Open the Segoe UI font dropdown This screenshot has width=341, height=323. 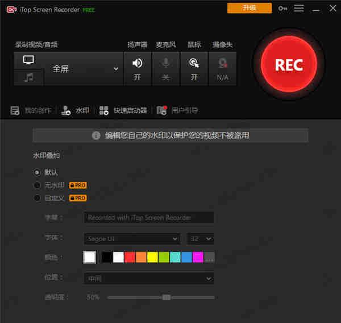pos(133,238)
